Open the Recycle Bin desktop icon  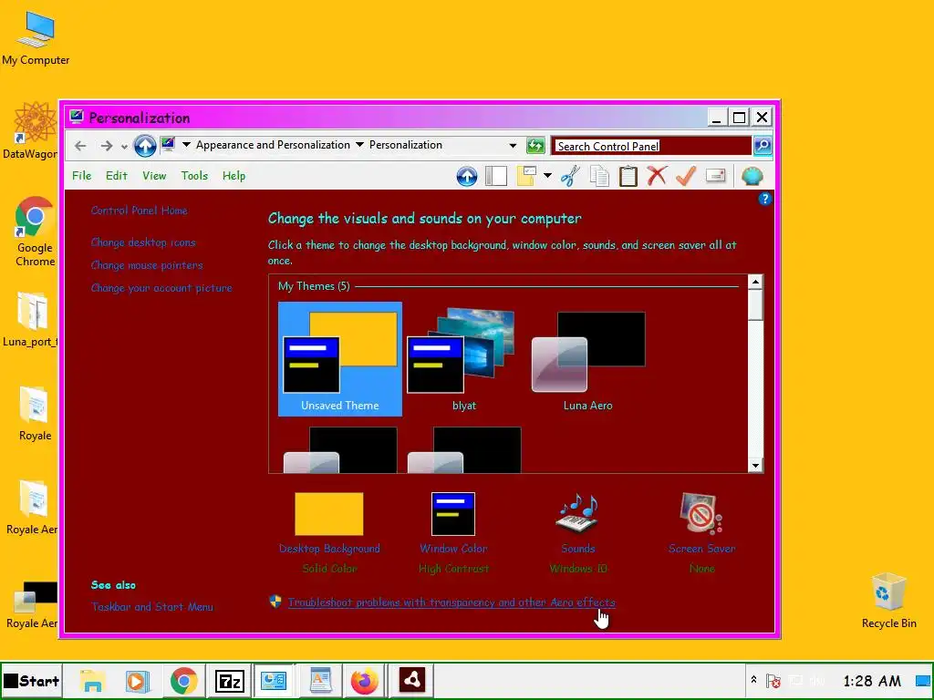888,600
